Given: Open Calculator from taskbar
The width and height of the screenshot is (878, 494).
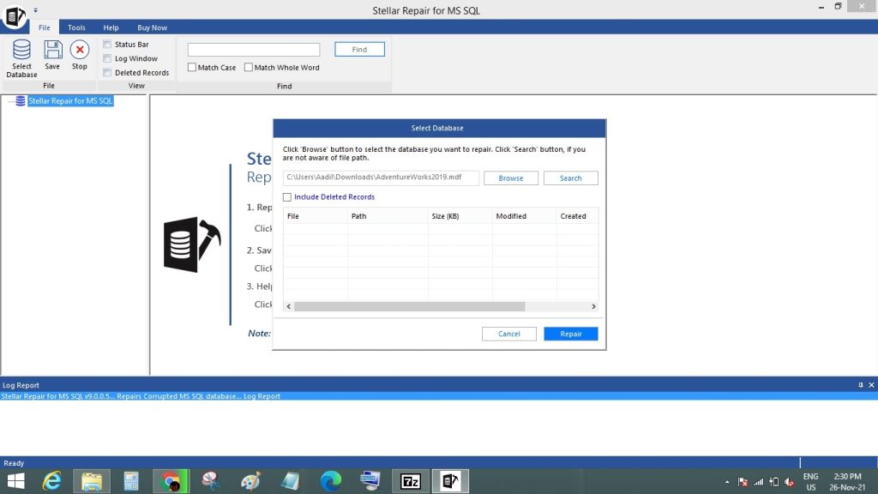Looking at the screenshot, I should (x=131, y=481).
